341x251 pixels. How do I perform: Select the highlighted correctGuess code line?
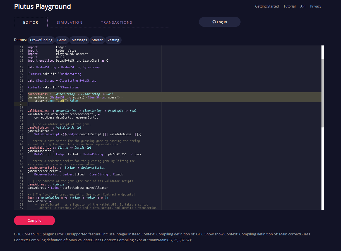(69, 94)
